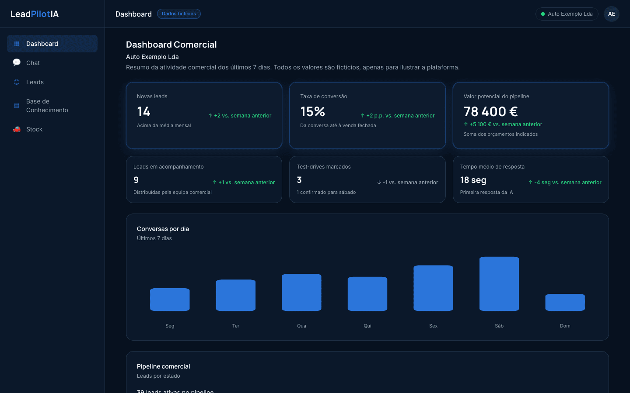This screenshot has height=393, width=630.
Task: Click the Leads circle icon
Action: [x=17, y=82]
